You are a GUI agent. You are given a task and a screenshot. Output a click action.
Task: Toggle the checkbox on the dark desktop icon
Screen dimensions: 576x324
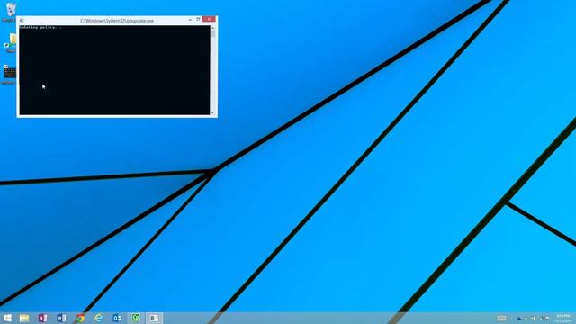pyautogui.click(x=6, y=67)
